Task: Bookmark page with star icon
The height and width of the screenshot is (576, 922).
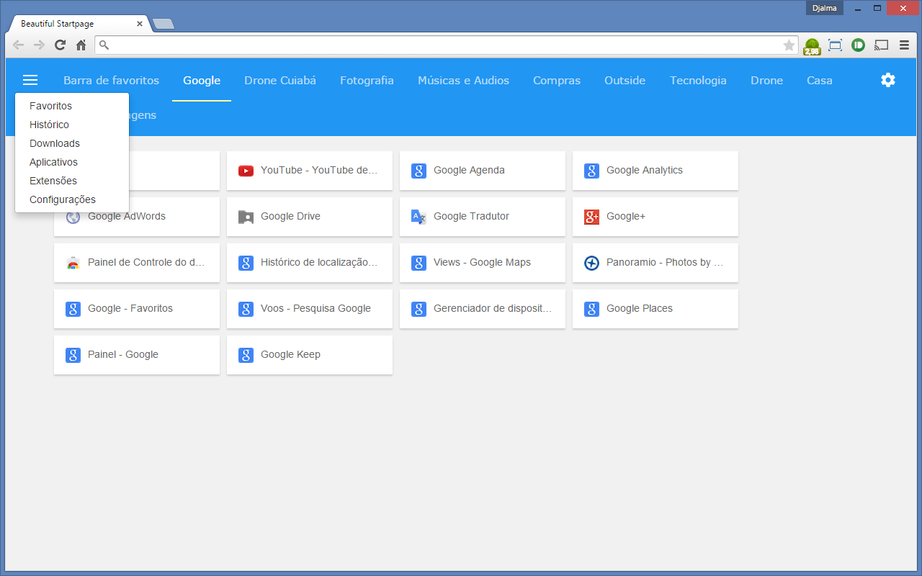Action: tap(789, 45)
